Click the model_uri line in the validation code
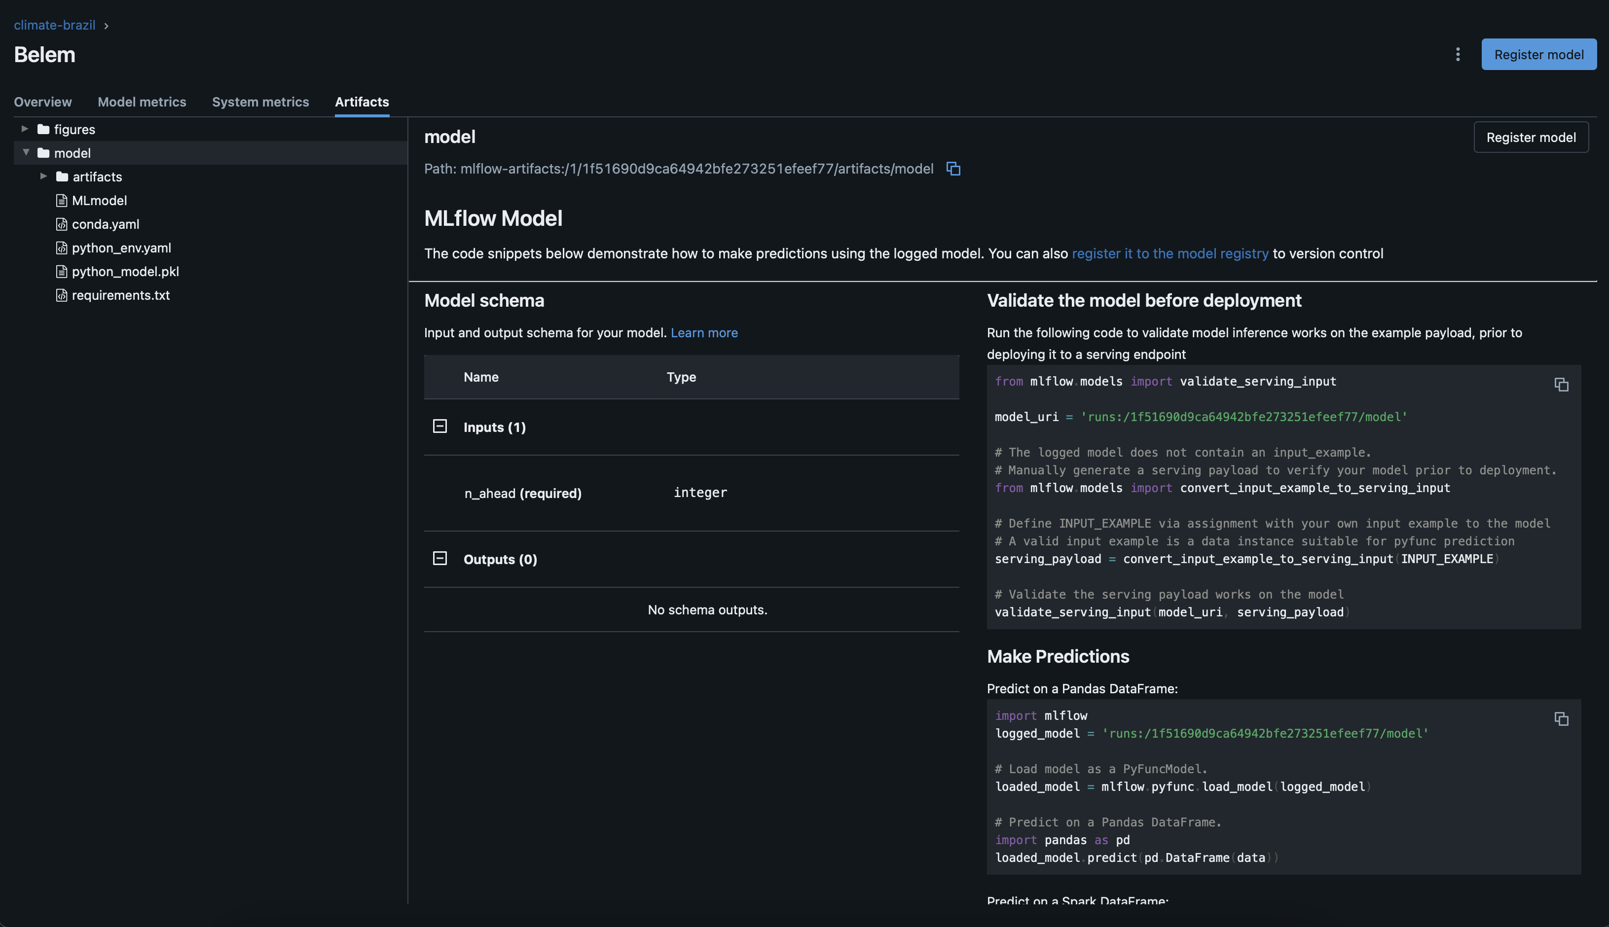 tap(1201, 417)
